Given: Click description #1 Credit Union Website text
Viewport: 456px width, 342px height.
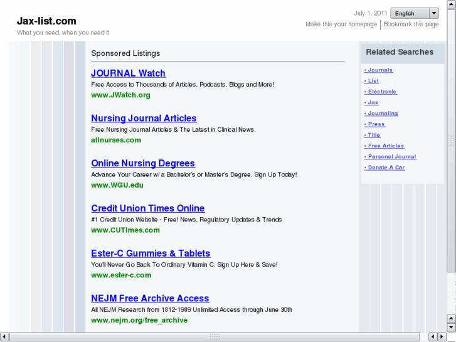Looking at the screenshot, I should tap(186, 220).
